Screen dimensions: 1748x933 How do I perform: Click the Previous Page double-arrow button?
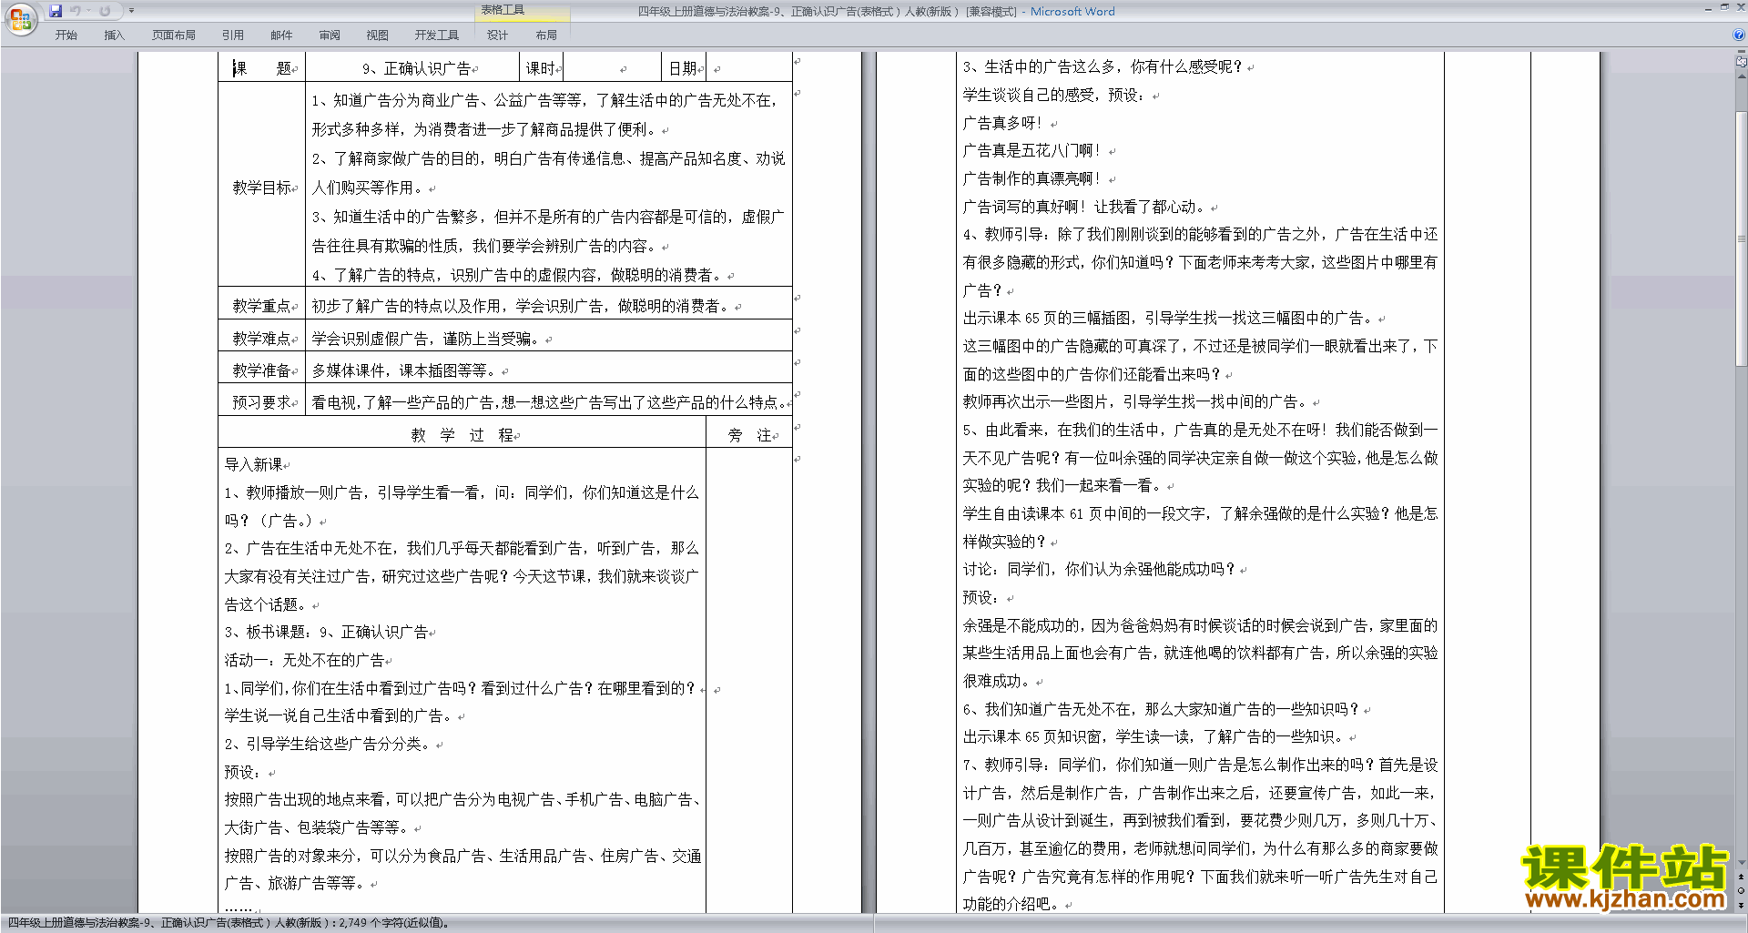(1742, 877)
